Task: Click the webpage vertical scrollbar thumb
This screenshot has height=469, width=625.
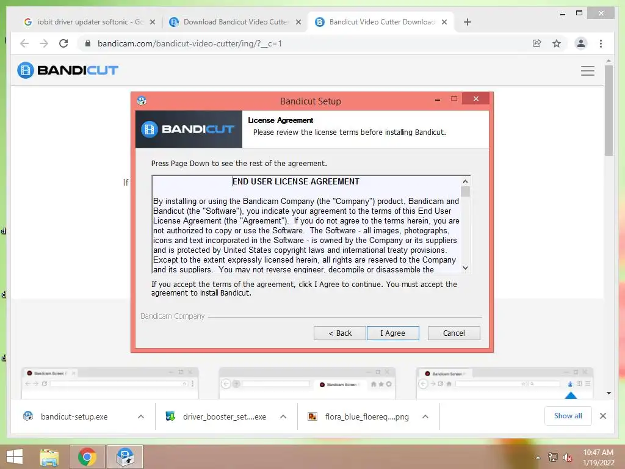Action: [609, 111]
